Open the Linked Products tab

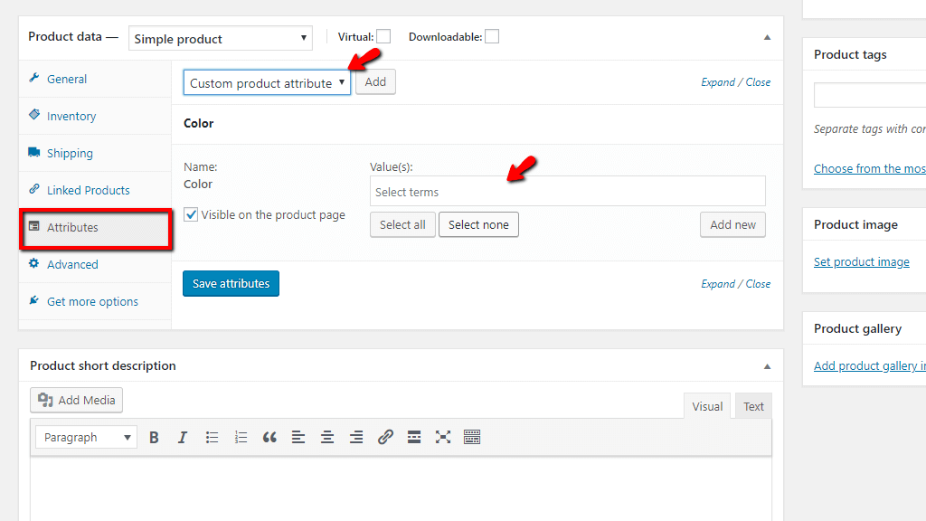95,190
